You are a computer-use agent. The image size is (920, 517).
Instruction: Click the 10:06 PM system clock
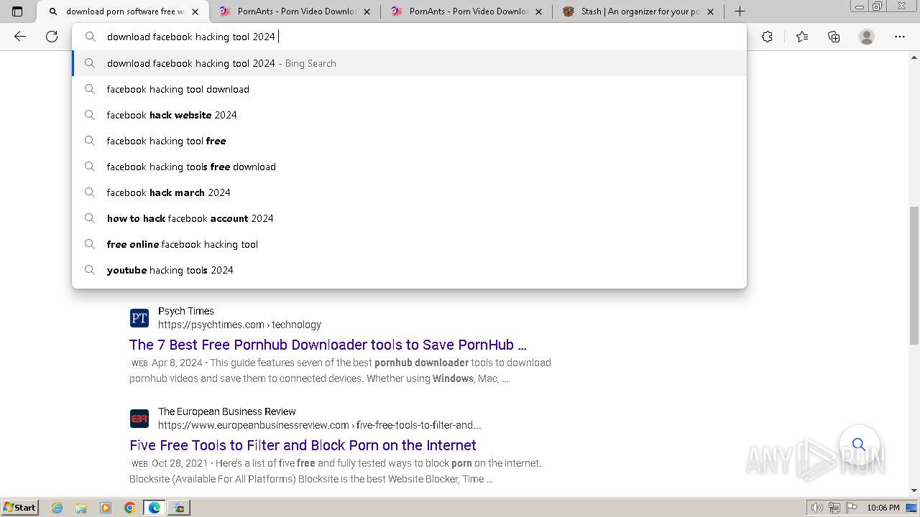click(883, 508)
